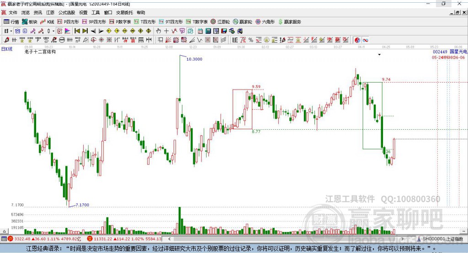468x253 pixels.
Task: Open the 9P四方形 tool
Action: (94, 22)
